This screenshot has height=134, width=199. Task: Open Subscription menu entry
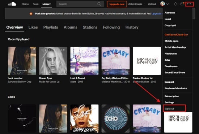click(172, 96)
